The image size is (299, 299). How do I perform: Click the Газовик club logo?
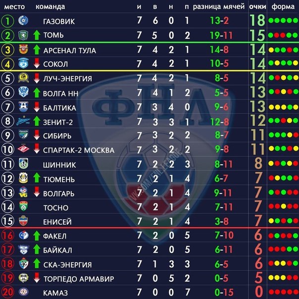(x=23, y=21)
